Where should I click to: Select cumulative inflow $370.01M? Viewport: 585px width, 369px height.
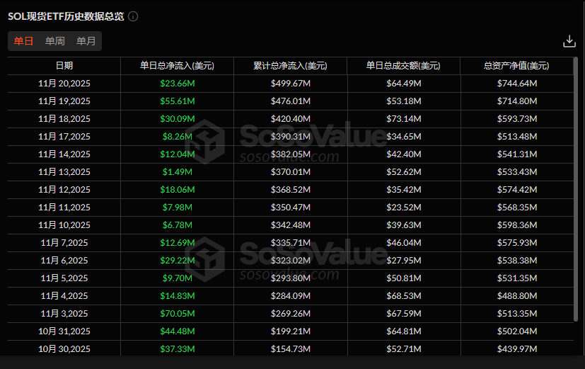point(290,172)
